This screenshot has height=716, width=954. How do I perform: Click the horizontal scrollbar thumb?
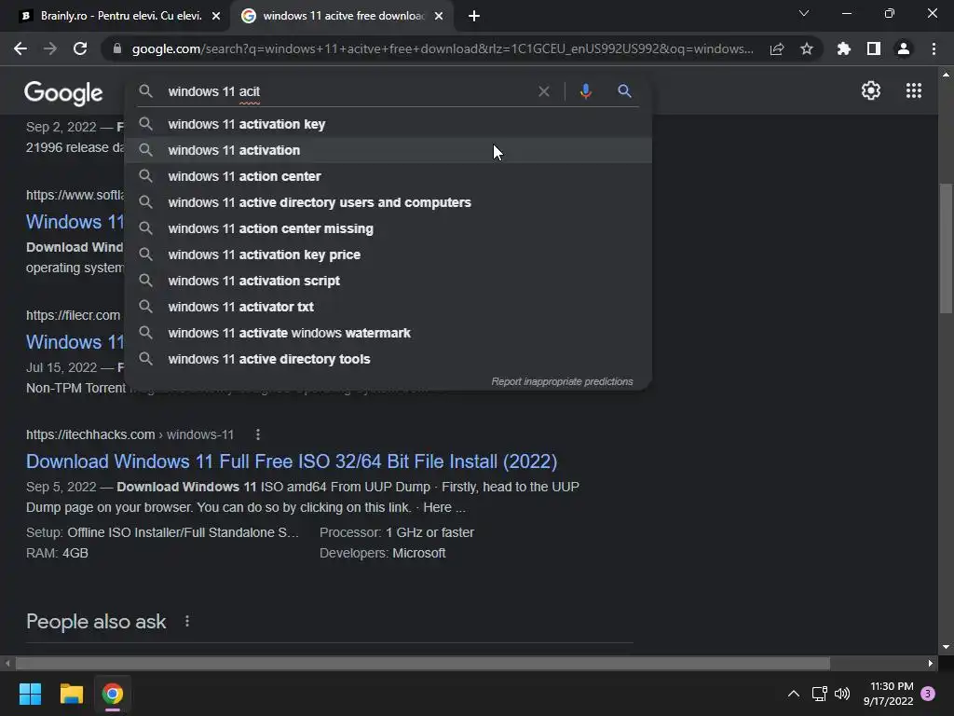(x=423, y=663)
